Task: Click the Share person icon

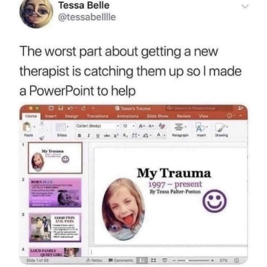Action: (240, 108)
